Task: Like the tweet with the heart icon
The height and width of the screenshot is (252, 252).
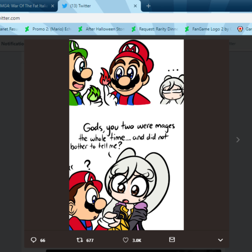Action: click(x=125, y=240)
